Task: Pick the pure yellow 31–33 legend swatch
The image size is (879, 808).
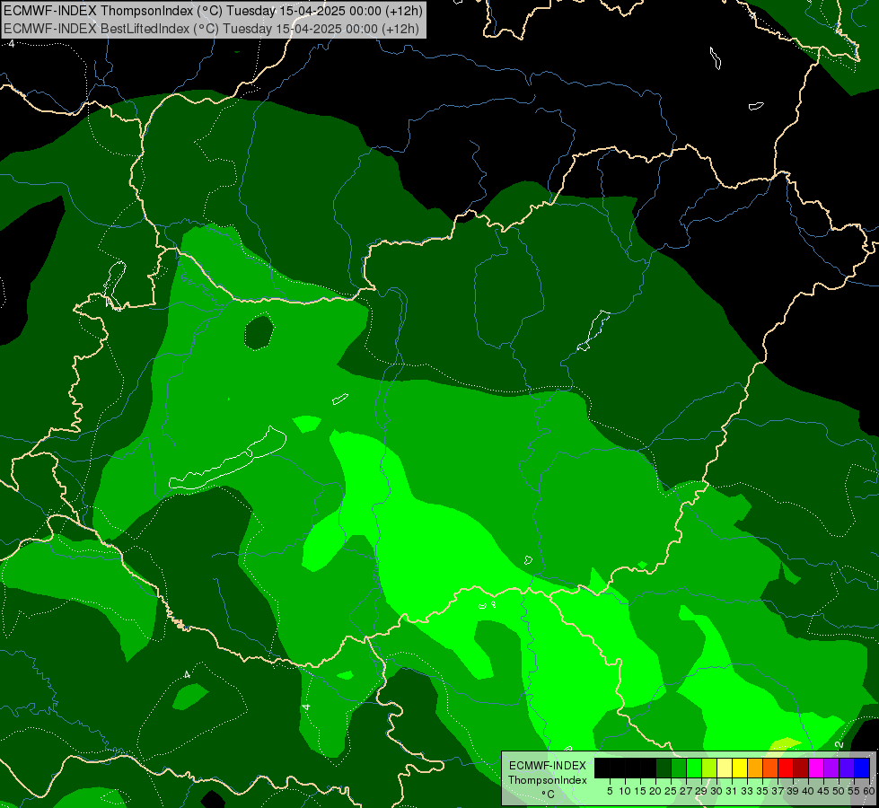Action: tap(740, 768)
